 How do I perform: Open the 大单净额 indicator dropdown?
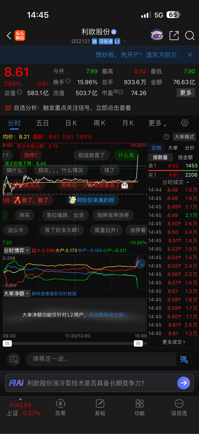point(17,294)
